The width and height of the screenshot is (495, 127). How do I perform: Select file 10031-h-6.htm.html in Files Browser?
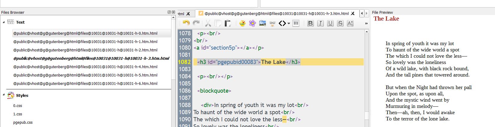(85, 83)
